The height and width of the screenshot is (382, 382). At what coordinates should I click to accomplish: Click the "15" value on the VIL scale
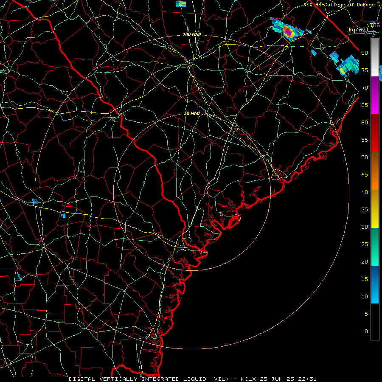click(x=365, y=279)
